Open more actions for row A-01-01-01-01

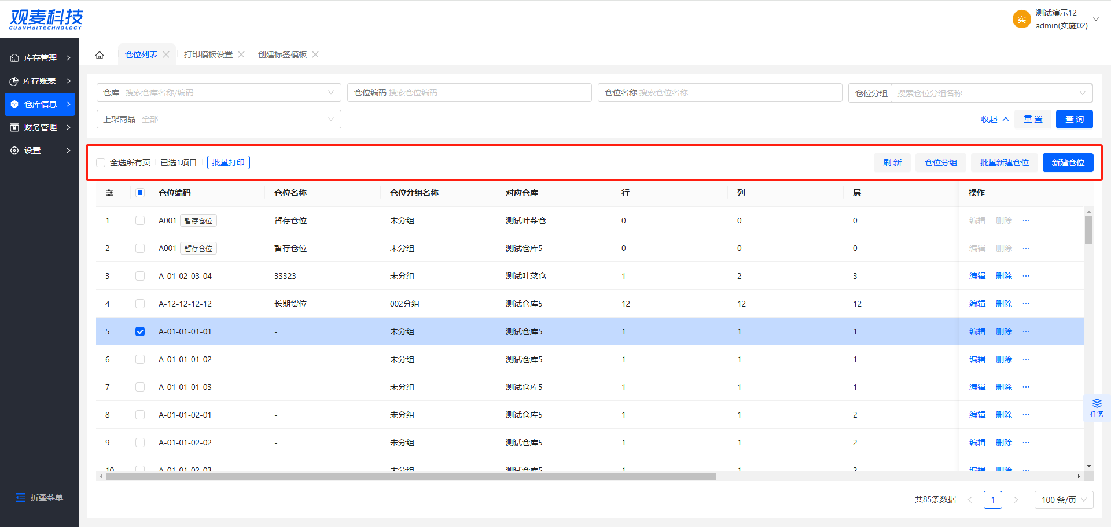point(1026,331)
